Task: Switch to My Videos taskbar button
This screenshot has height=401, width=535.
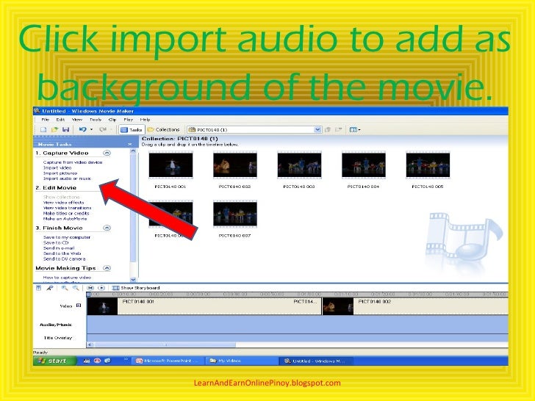Action: tap(240, 361)
